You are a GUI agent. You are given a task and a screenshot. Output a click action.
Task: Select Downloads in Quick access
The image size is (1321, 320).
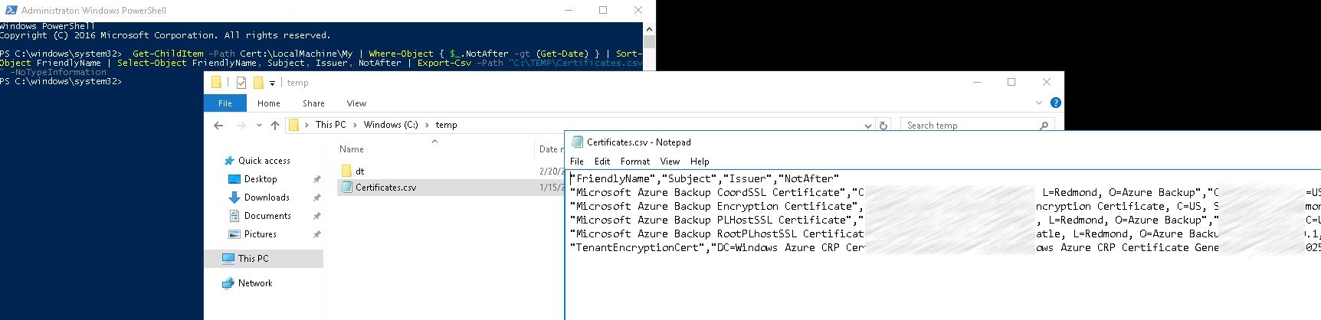coord(267,198)
